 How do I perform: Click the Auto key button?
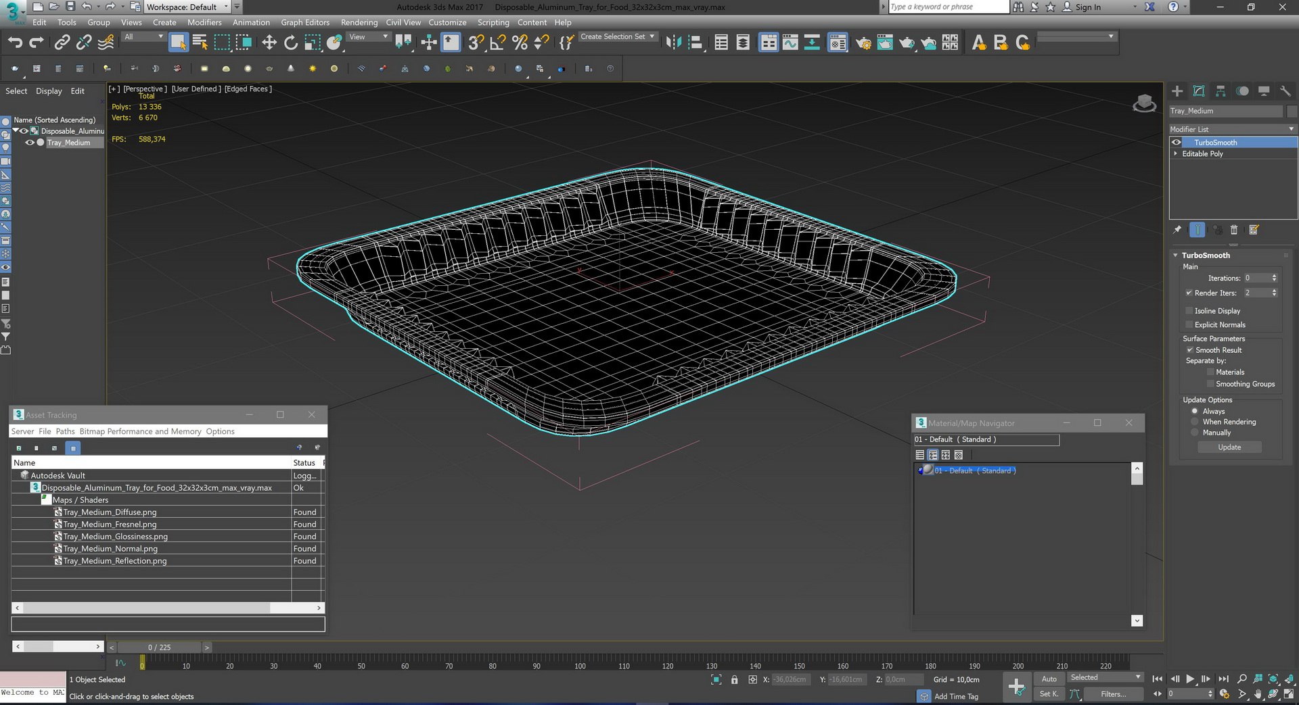(1049, 679)
